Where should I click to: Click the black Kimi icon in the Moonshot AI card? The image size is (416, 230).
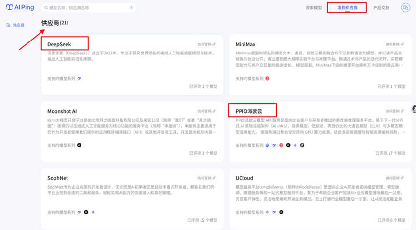coord(79,145)
